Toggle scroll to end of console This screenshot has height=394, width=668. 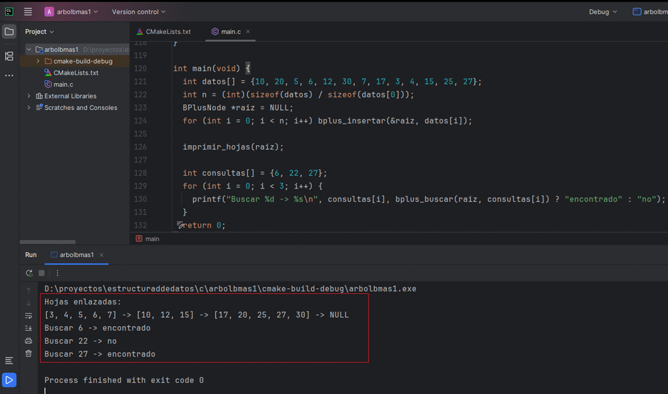[28, 328]
